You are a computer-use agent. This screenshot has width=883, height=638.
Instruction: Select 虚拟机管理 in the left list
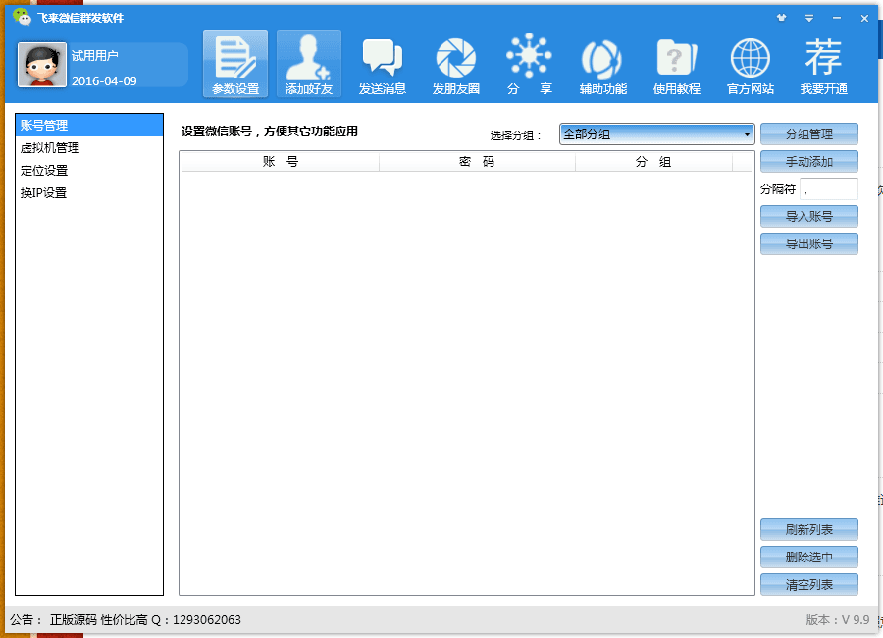point(89,147)
